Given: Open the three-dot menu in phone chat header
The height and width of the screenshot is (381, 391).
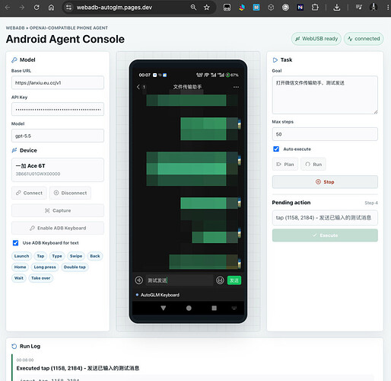Looking at the screenshot, I should [x=236, y=87].
